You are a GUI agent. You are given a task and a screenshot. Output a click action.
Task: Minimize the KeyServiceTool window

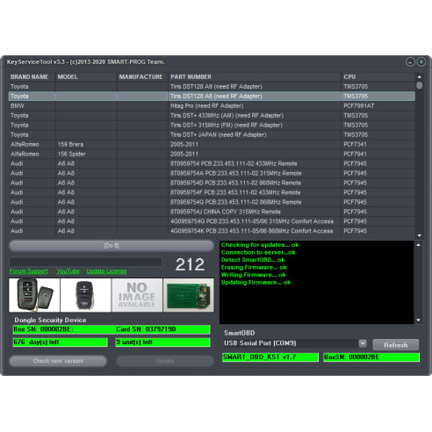point(410,61)
